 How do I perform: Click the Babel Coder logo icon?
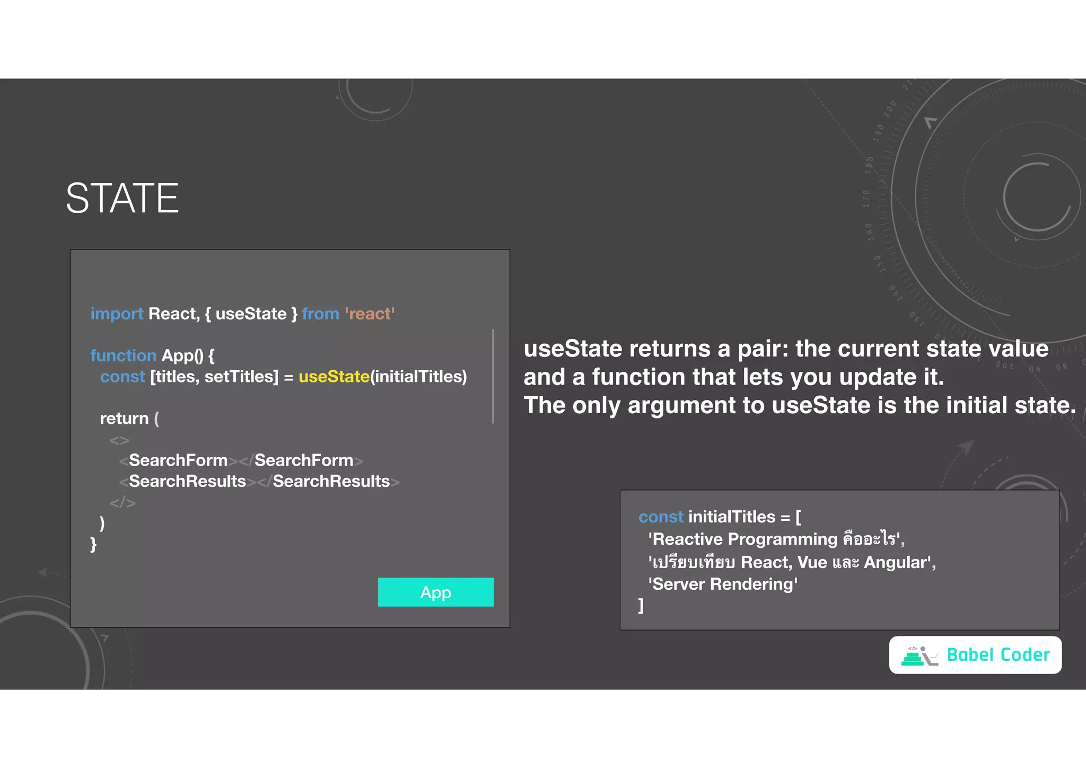coord(919,656)
